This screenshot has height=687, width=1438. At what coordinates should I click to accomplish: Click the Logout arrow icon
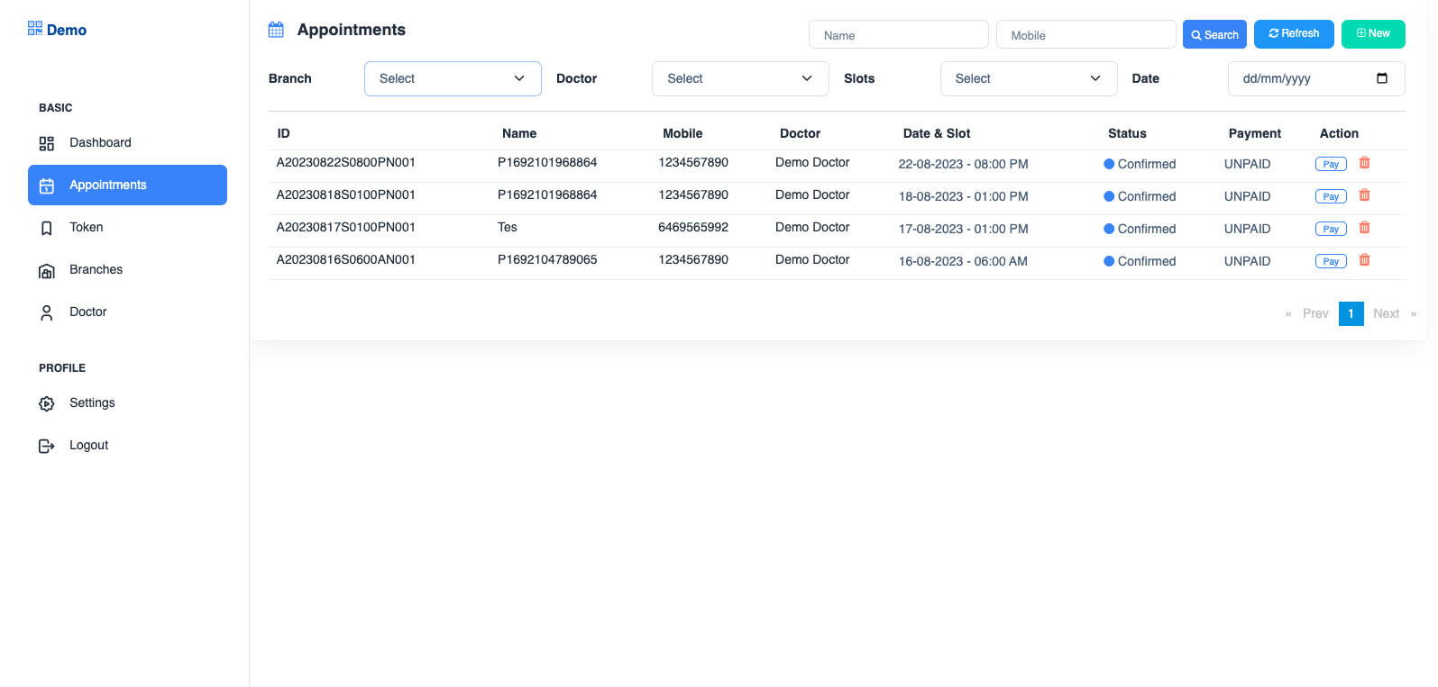[x=47, y=446]
